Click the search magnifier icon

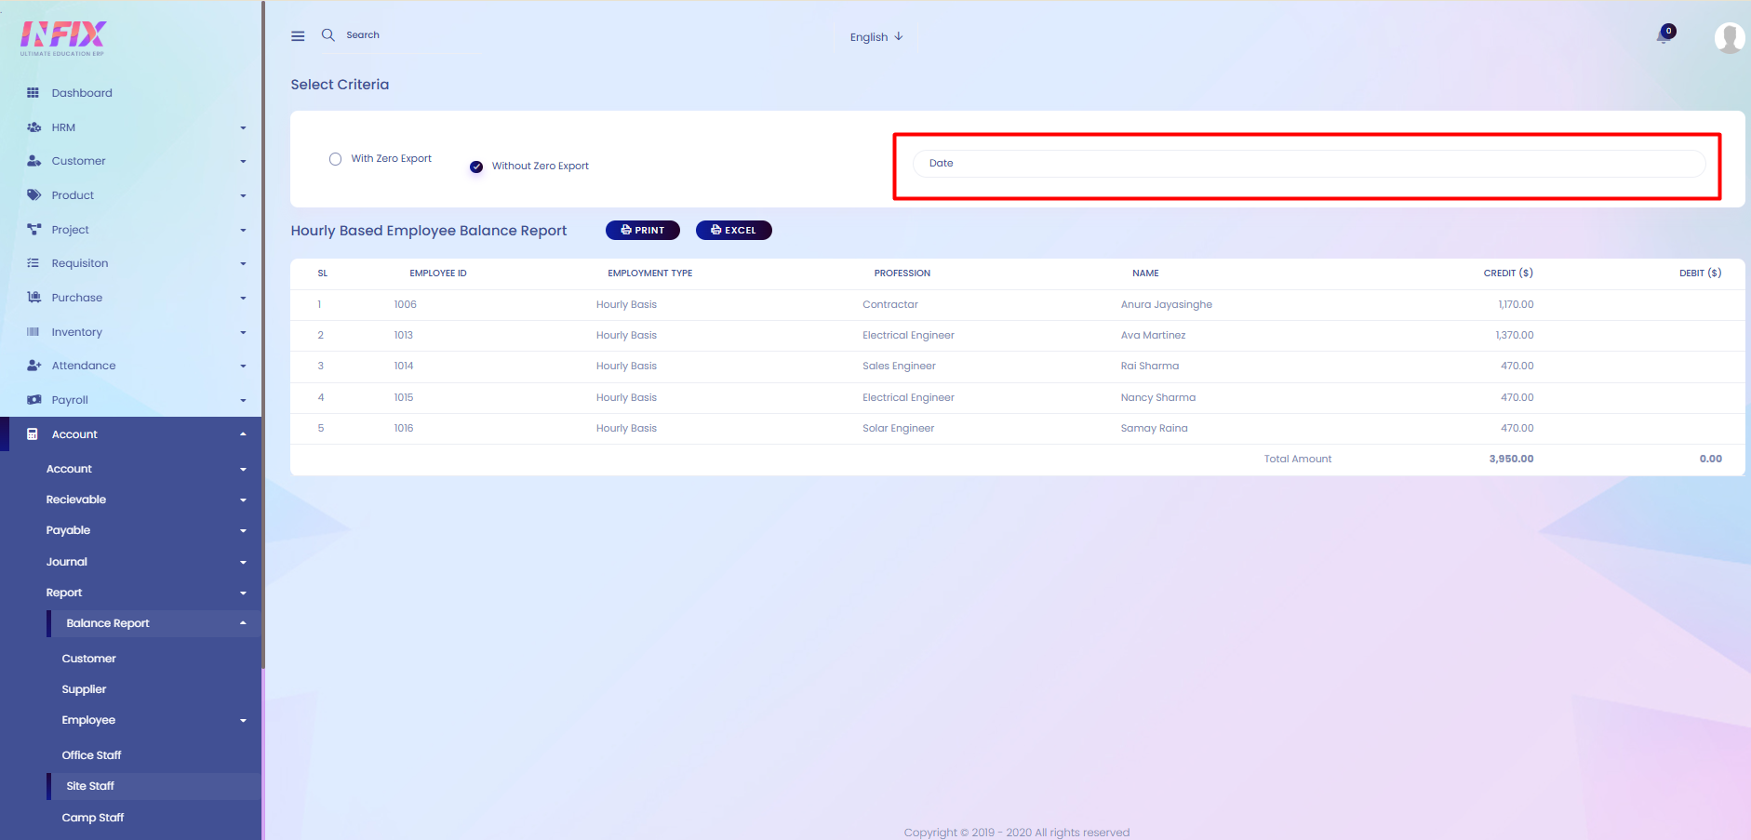pos(328,35)
